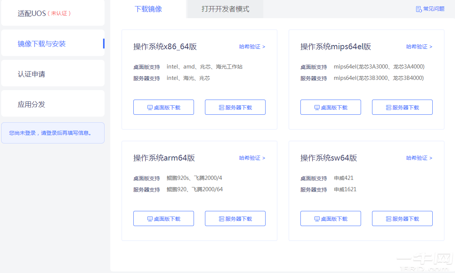This screenshot has width=455, height=273.
Task: Click 桌面版下载 text for mips64el版
Action: 334,108
